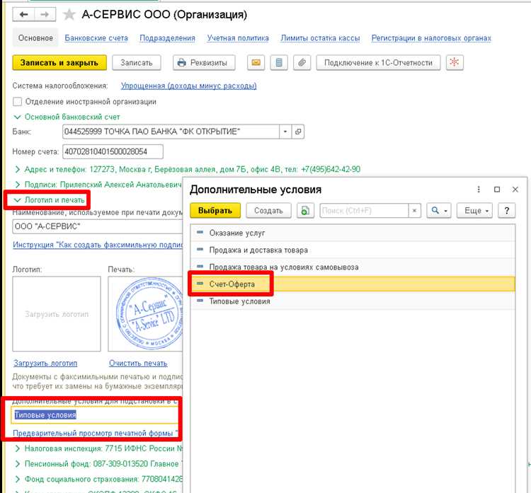Click the Записать button
The image size is (531, 493).
[137, 63]
